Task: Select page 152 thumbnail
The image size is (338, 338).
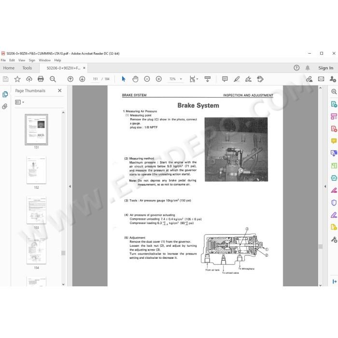Action: point(36,170)
